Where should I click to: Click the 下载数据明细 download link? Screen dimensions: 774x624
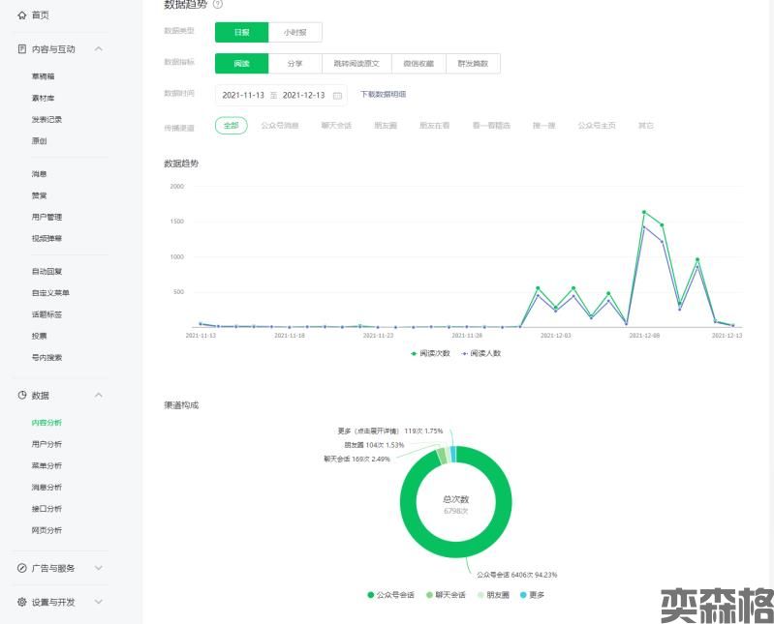(x=383, y=95)
